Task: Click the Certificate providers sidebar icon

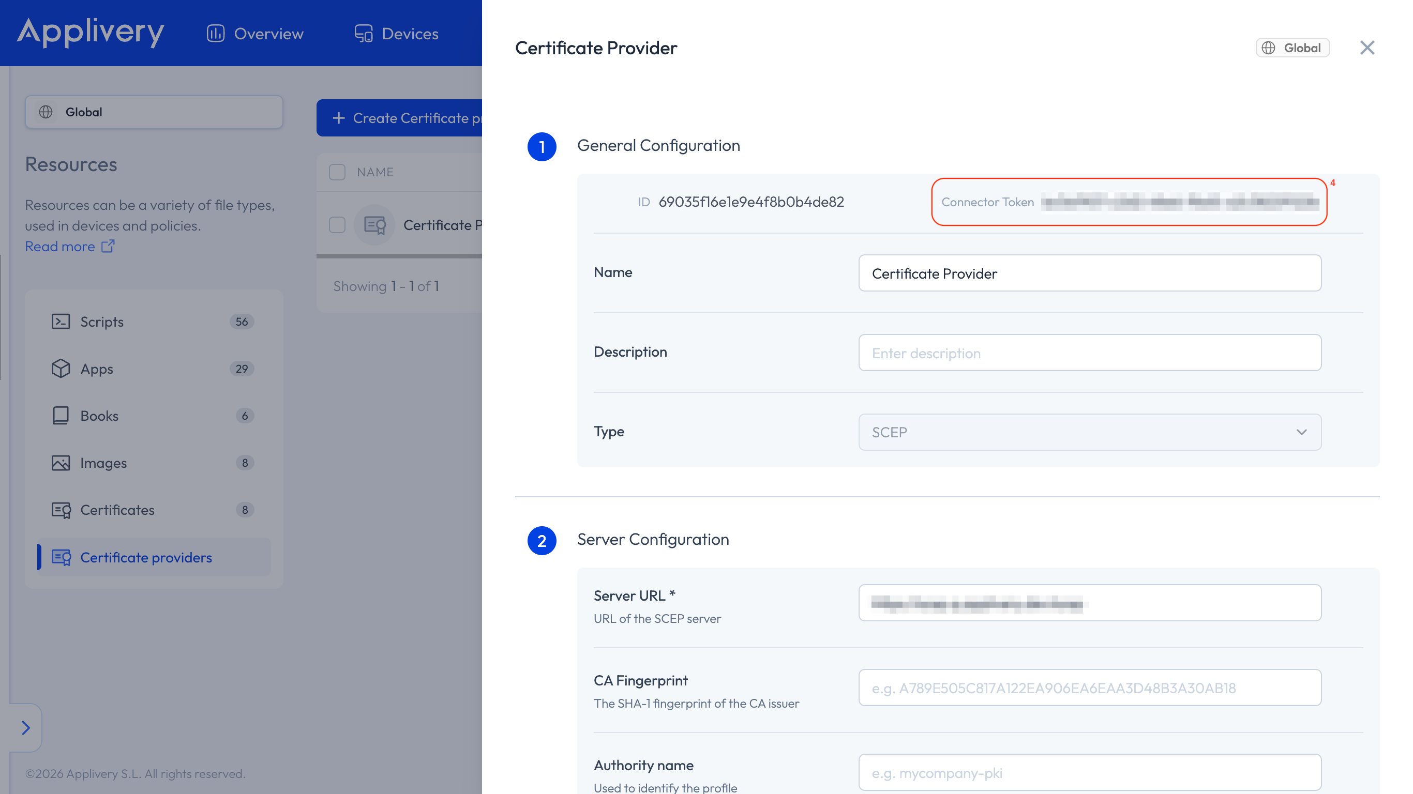Action: click(x=62, y=557)
